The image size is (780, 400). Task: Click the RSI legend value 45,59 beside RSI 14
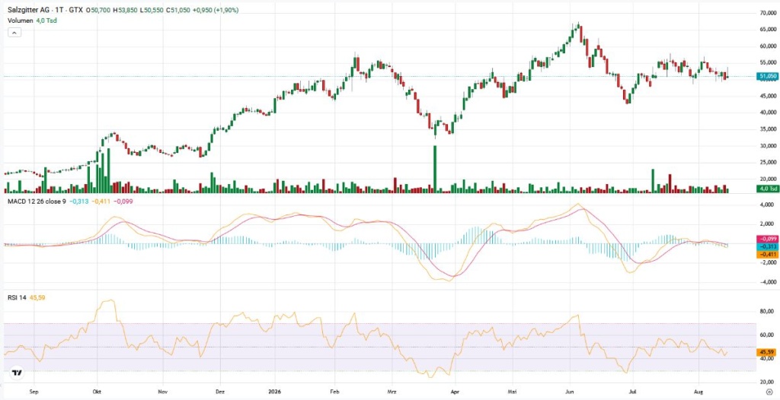38,297
